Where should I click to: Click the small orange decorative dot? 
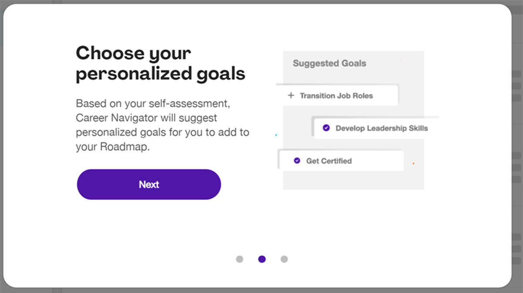tap(413, 163)
